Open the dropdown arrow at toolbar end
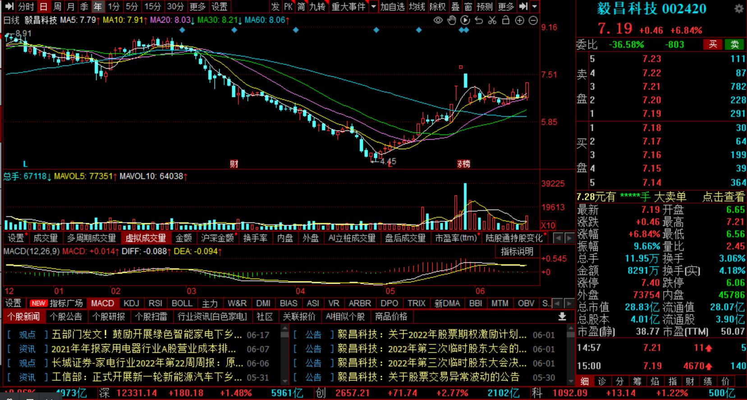Image resolution: width=747 pixels, height=400 pixels. tap(535, 7)
